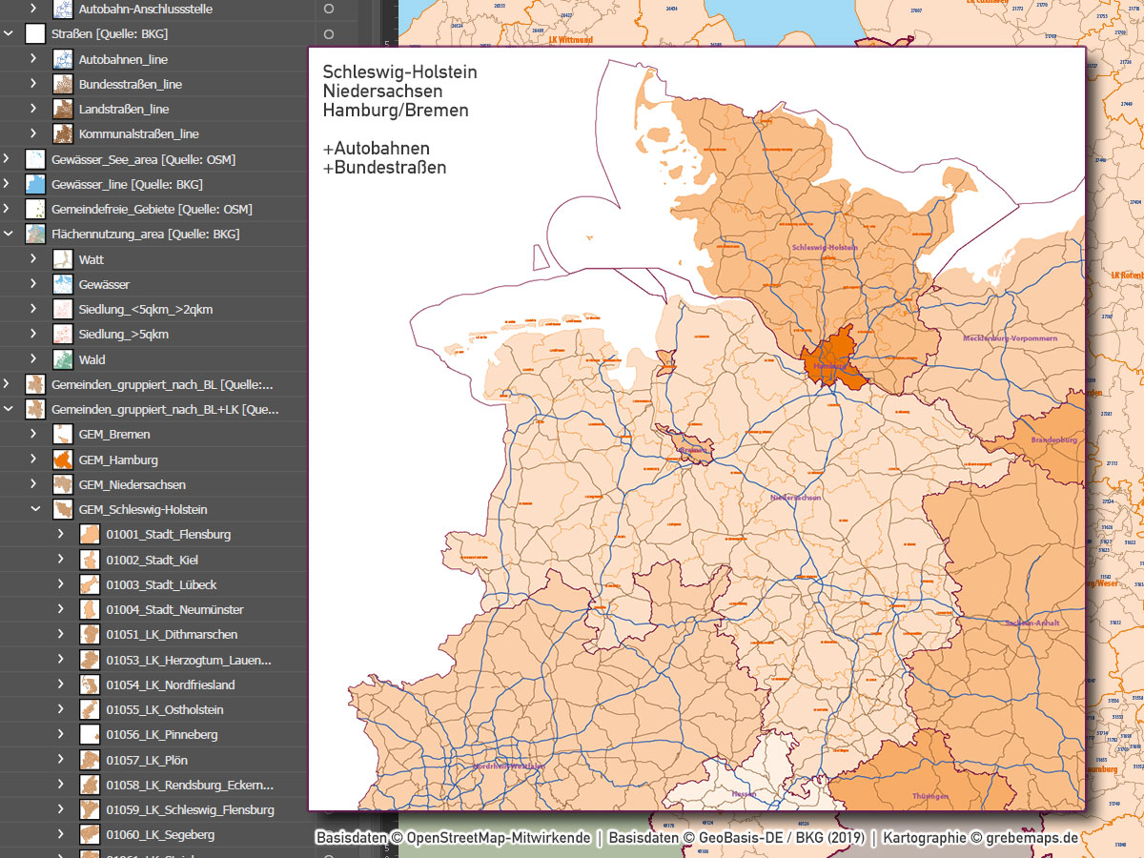The width and height of the screenshot is (1144, 858).
Task: Click the 01004_Stadt_Neumünster layer thumbnail
Action: point(91,609)
